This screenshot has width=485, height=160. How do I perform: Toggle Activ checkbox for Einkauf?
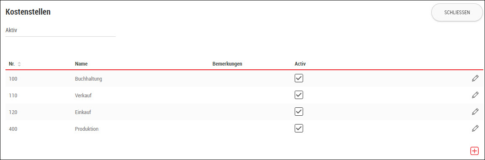(x=299, y=112)
